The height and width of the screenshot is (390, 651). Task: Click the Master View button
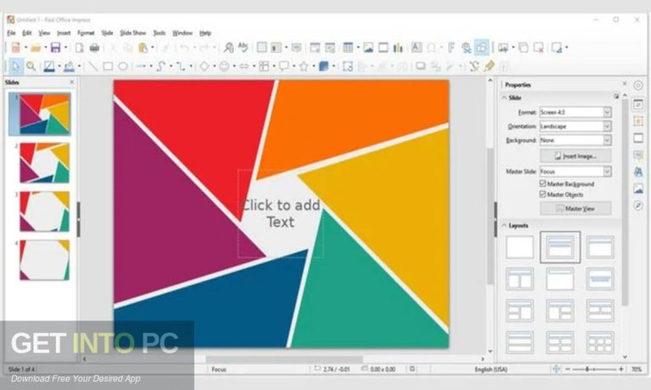(576, 209)
